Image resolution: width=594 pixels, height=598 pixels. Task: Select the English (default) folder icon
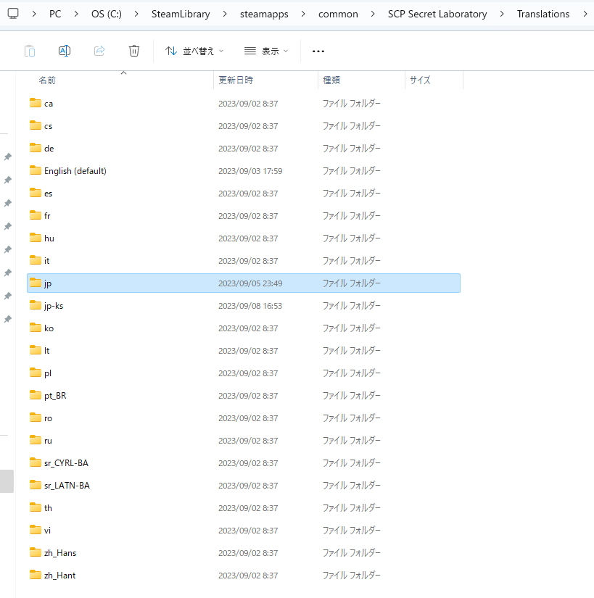36,170
